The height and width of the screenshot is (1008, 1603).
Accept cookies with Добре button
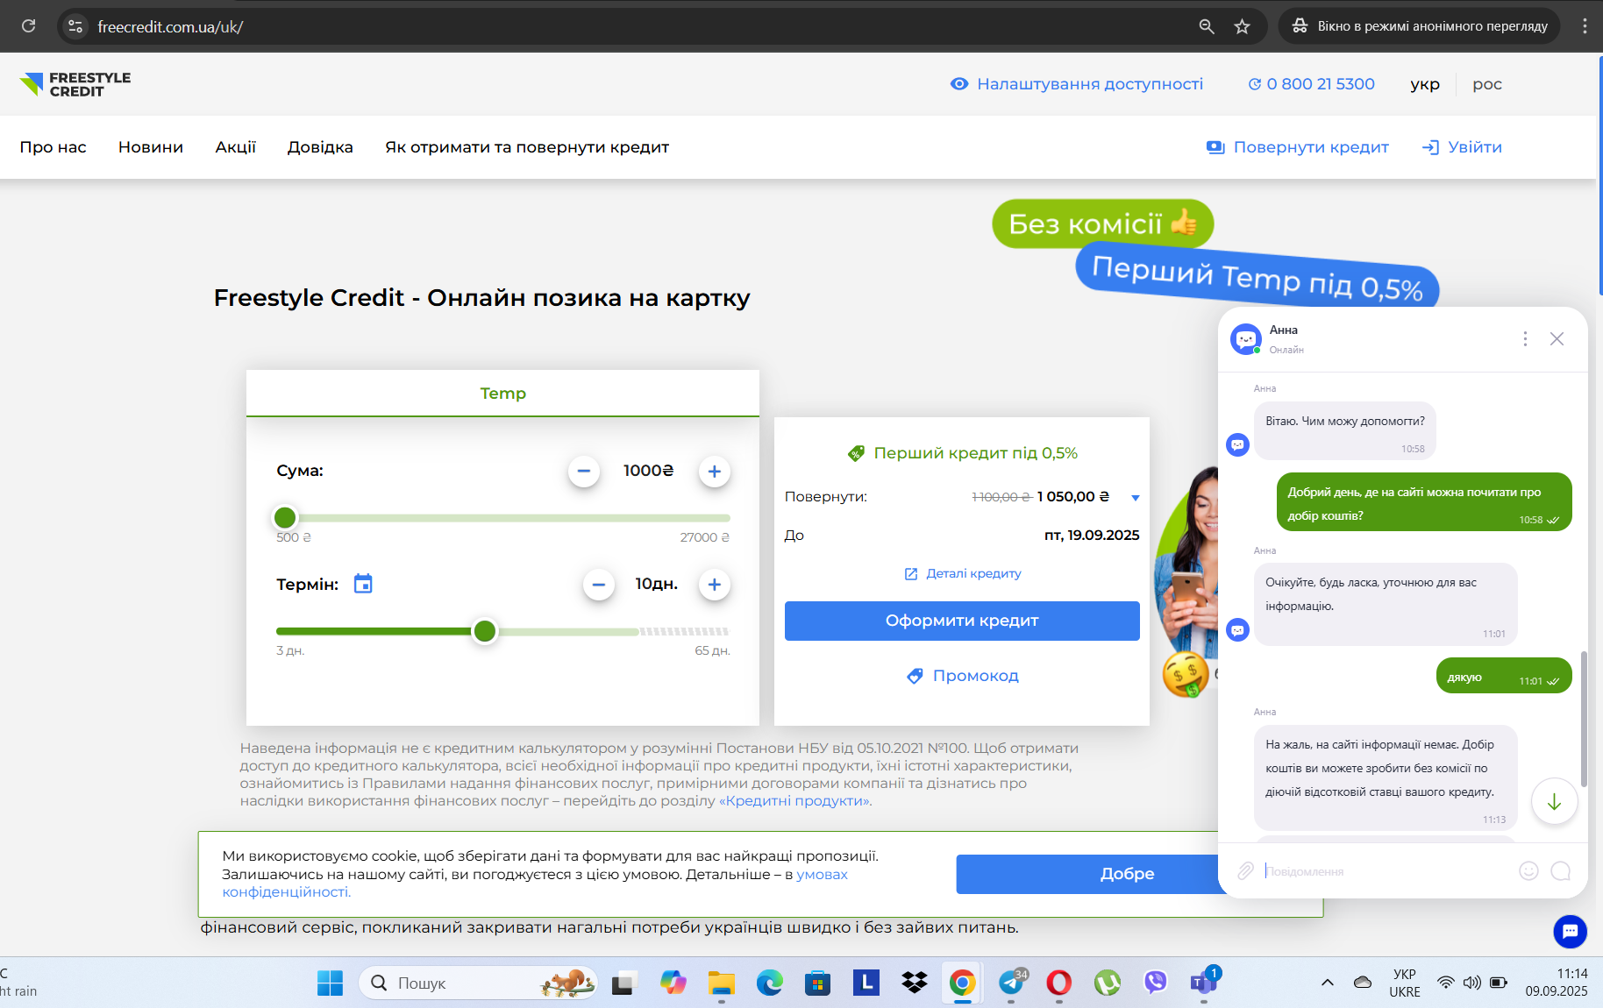point(1087,874)
